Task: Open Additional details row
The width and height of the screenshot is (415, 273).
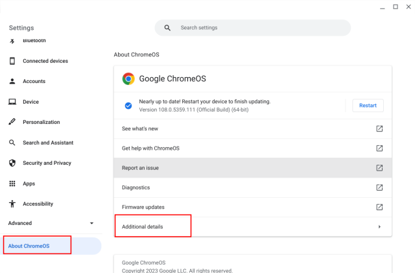Action: 253,227
